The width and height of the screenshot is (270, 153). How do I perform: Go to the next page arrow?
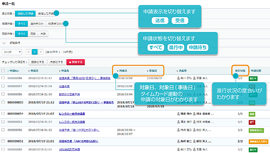pyautogui.click(x=41, y=52)
